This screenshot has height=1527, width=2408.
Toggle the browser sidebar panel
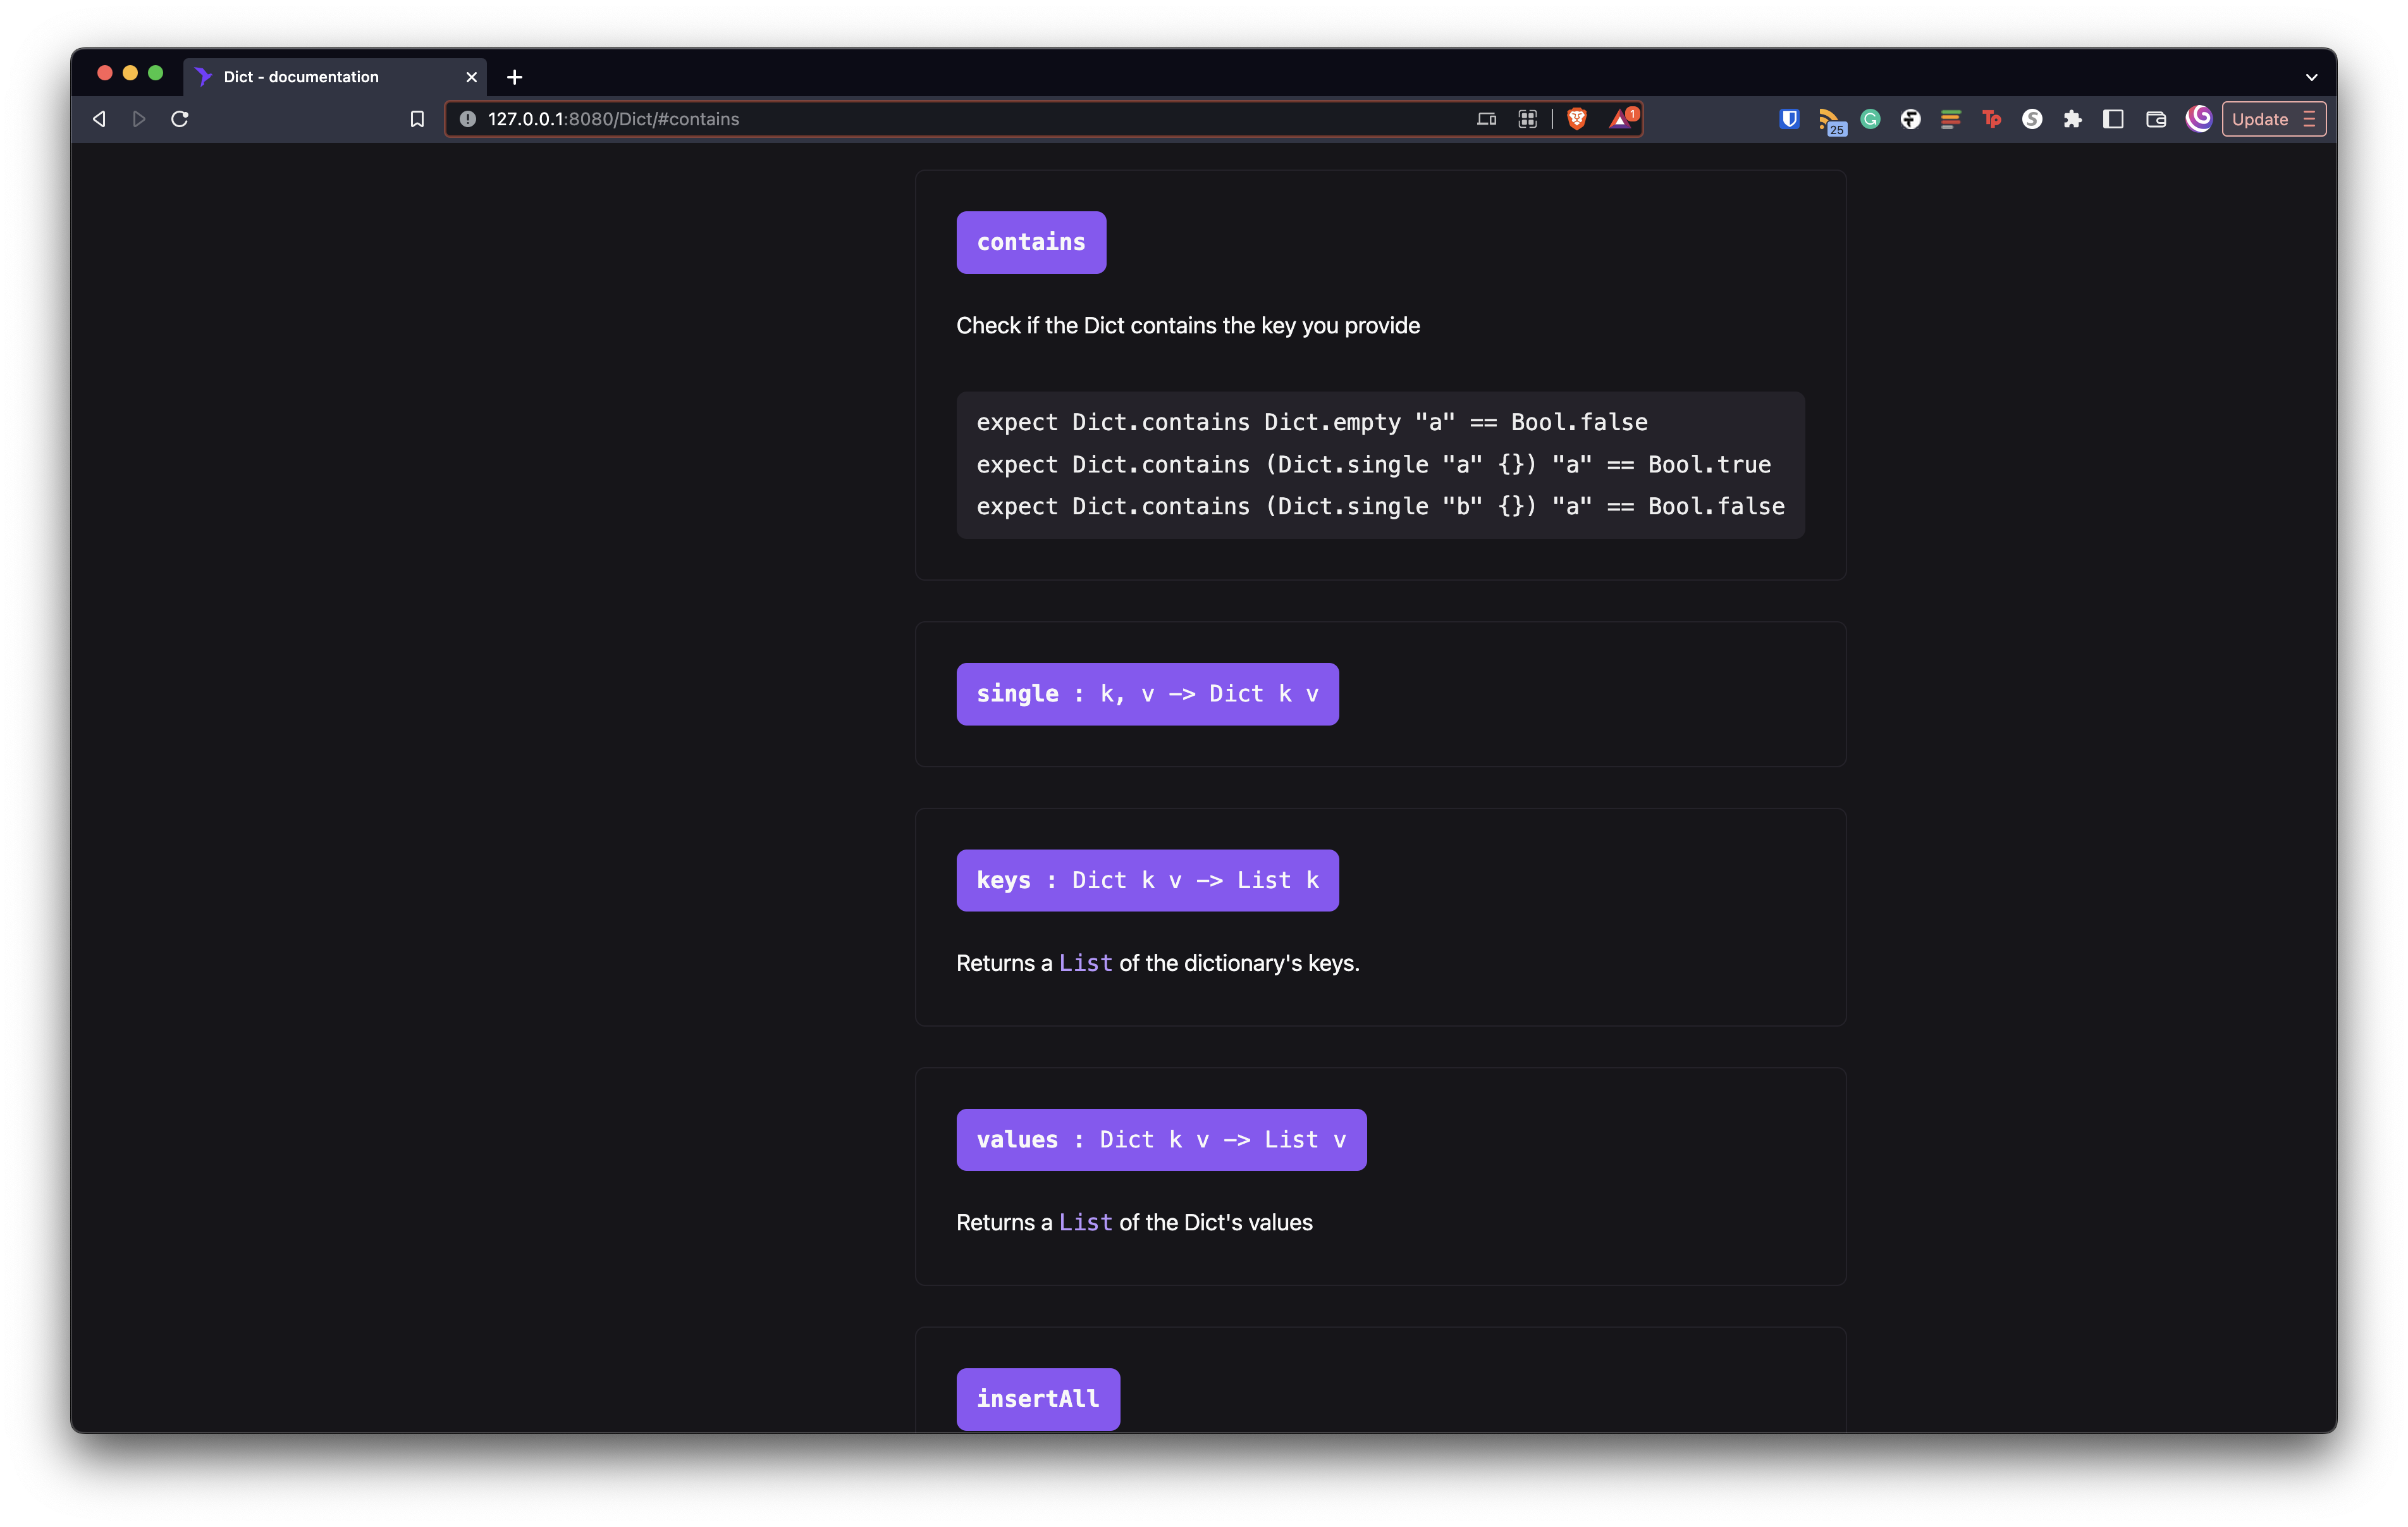[x=2113, y=119]
